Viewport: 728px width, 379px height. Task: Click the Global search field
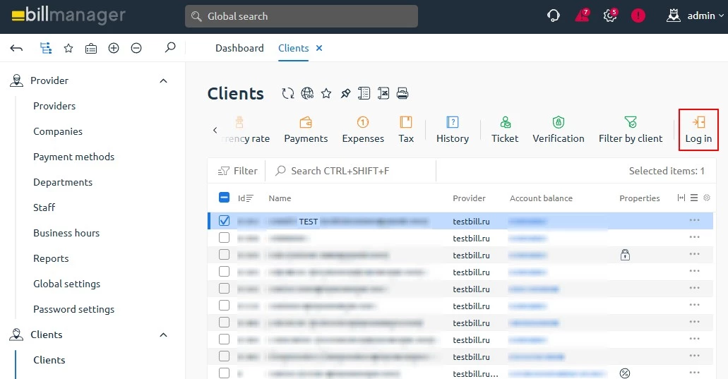(302, 16)
